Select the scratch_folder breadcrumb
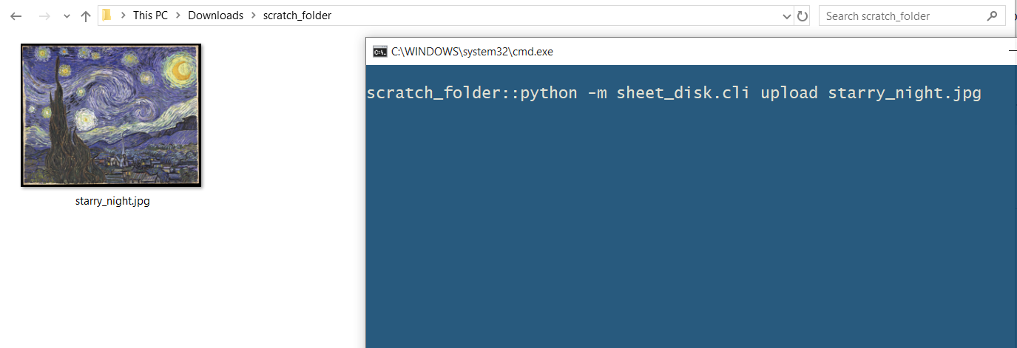 [x=297, y=16]
